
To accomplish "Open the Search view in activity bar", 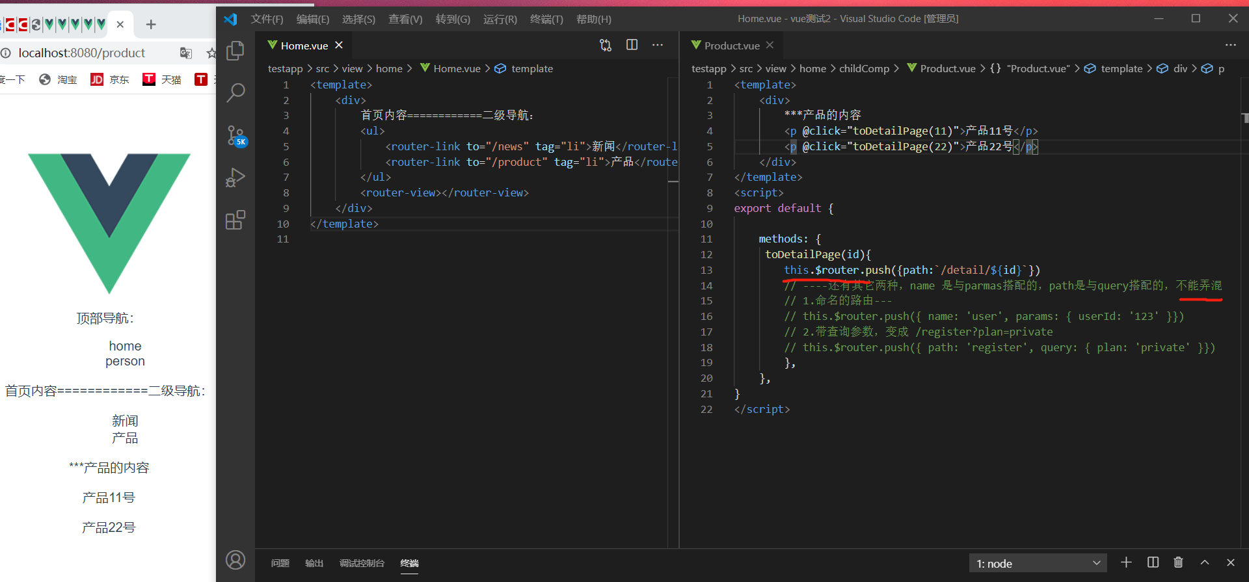I will click(x=235, y=93).
